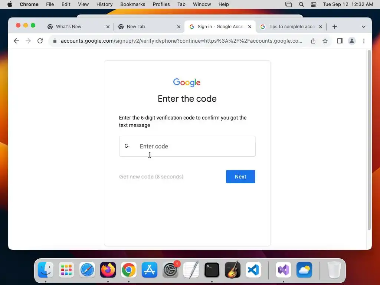Screen dimensions: 380x285
Task: Toggle the Chrome side panel icon
Action: tap(340, 41)
